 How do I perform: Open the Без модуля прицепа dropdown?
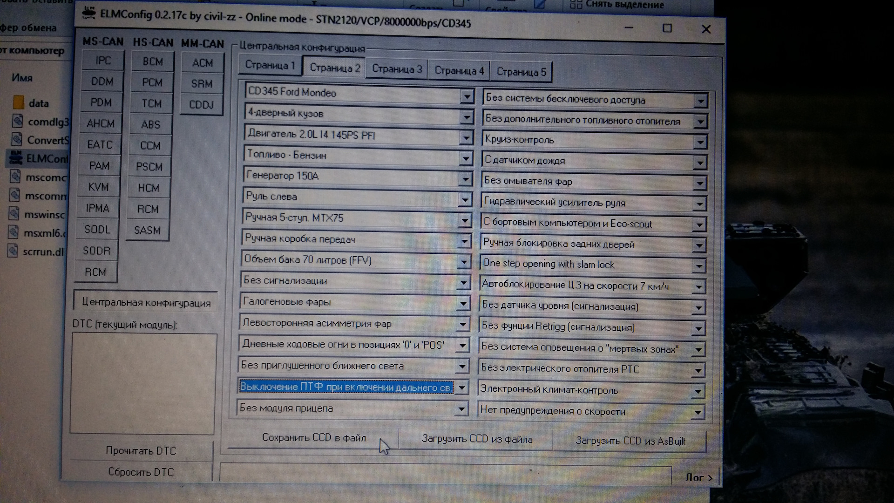(x=461, y=409)
